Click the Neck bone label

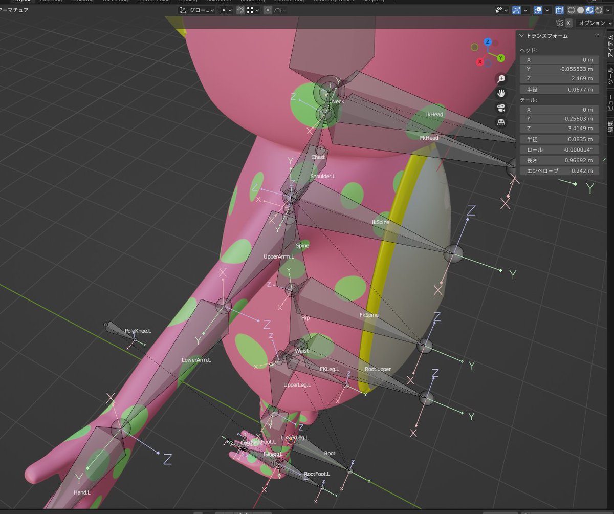[338, 101]
